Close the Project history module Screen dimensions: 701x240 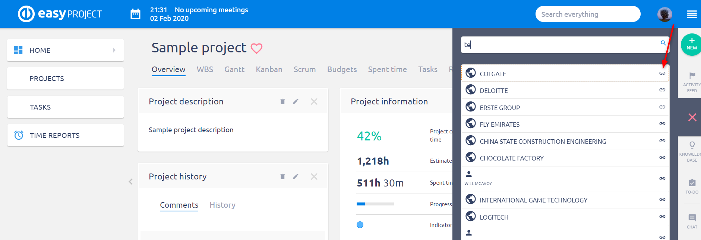(x=314, y=176)
